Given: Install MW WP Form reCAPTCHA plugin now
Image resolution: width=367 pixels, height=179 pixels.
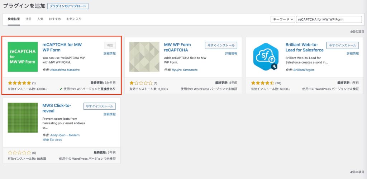Looking at the screenshot, I should coord(221,45).
